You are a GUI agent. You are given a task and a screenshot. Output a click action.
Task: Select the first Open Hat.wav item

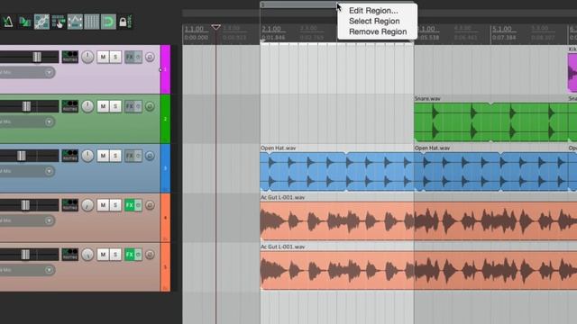pos(336,172)
